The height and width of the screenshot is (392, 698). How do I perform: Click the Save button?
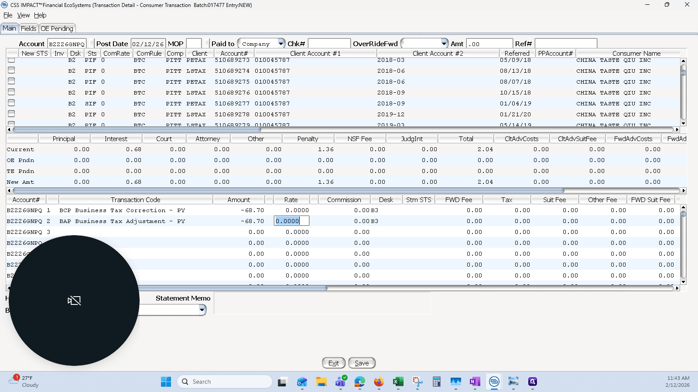pyautogui.click(x=362, y=363)
